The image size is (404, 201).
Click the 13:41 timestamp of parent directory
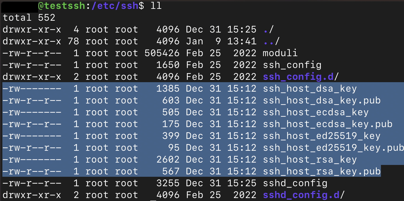(242, 41)
